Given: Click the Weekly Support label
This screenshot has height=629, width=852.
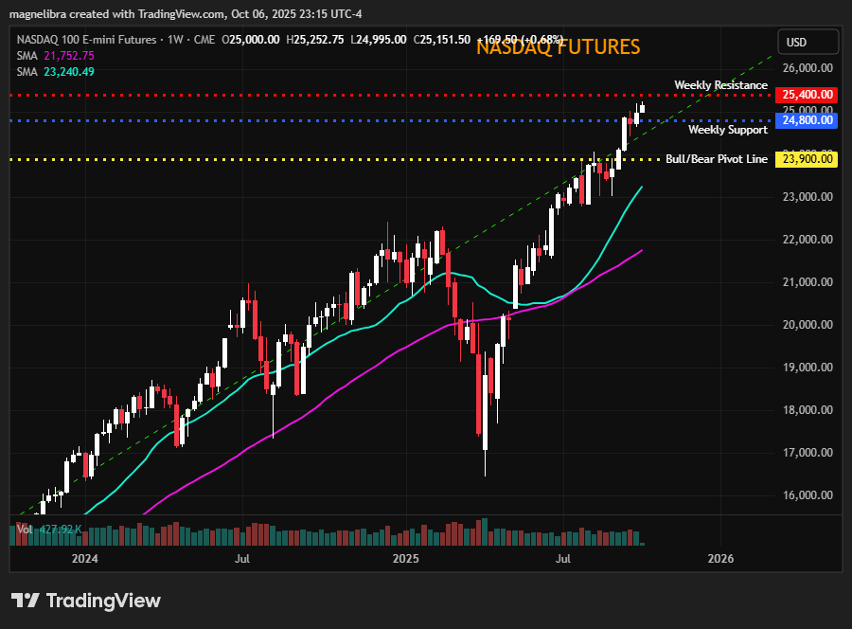Looking at the screenshot, I should [x=728, y=130].
